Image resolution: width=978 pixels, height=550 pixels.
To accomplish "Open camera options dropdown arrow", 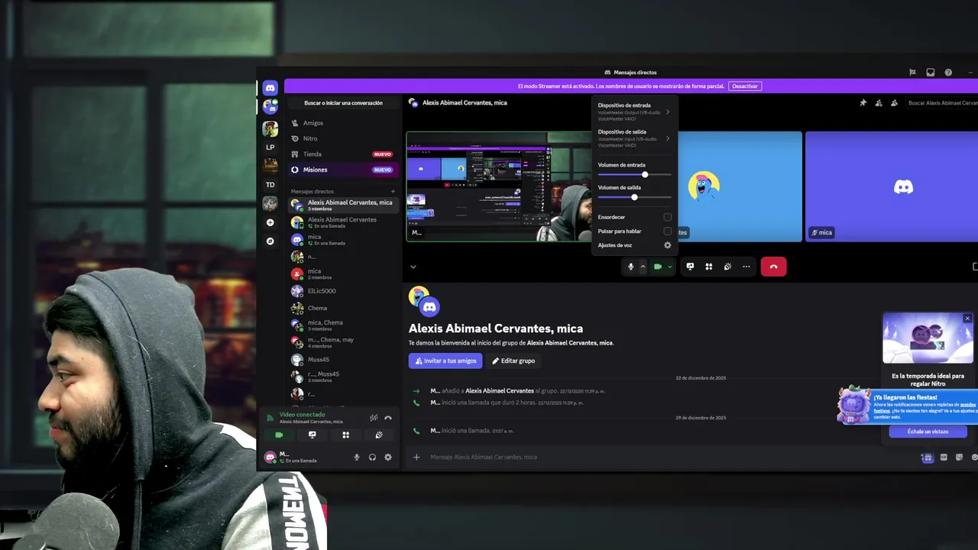I will 670,267.
